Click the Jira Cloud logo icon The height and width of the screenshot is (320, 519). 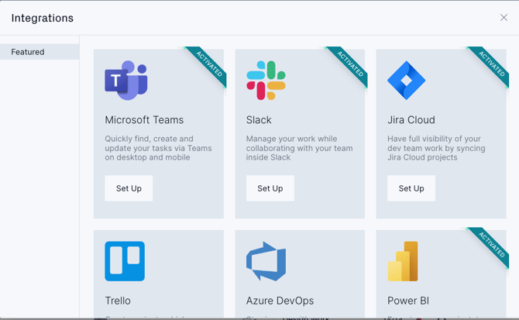[407, 81]
